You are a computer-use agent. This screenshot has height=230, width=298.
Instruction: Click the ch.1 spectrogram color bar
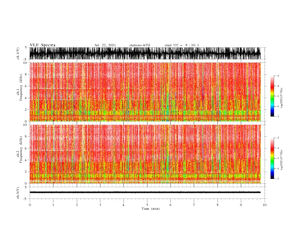pyautogui.click(x=272, y=96)
